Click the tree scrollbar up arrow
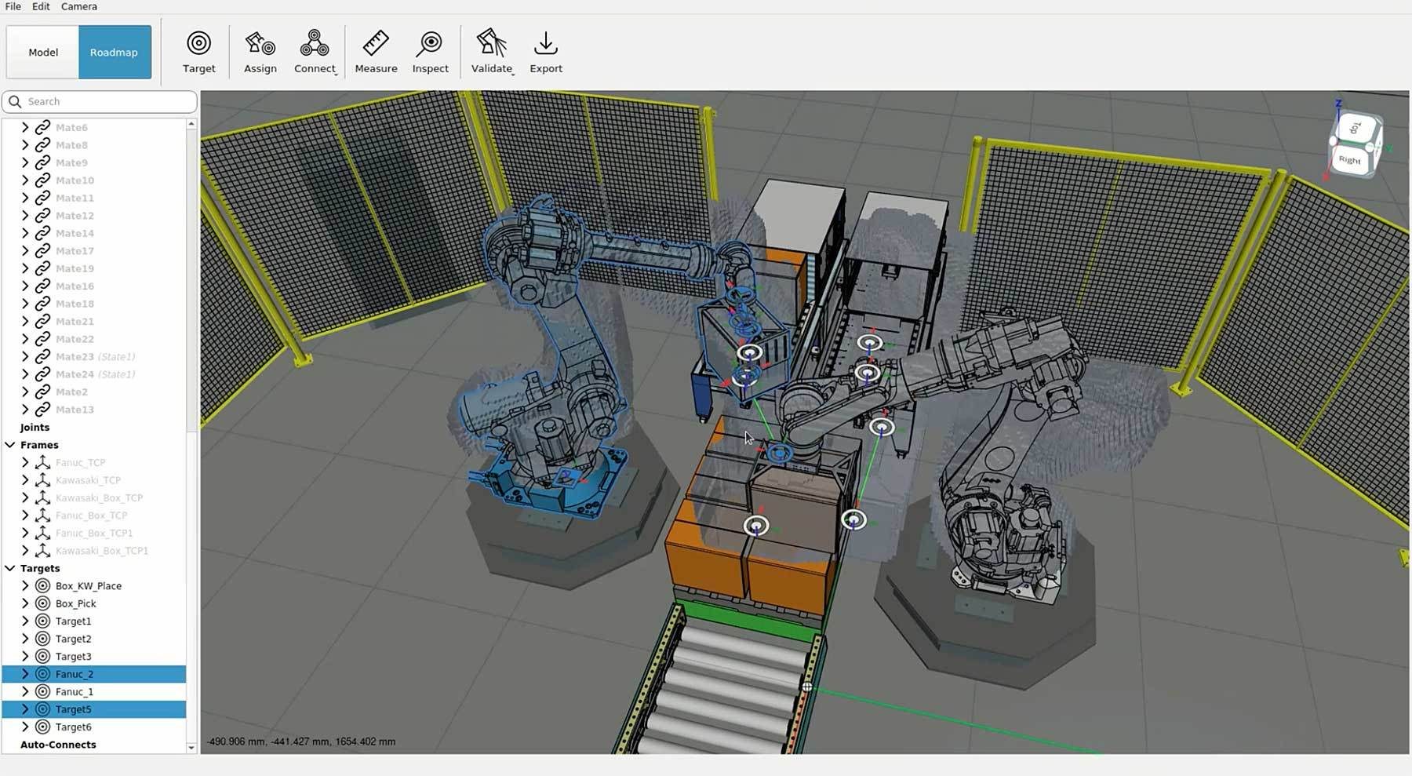The height and width of the screenshot is (776, 1412). (x=191, y=124)
